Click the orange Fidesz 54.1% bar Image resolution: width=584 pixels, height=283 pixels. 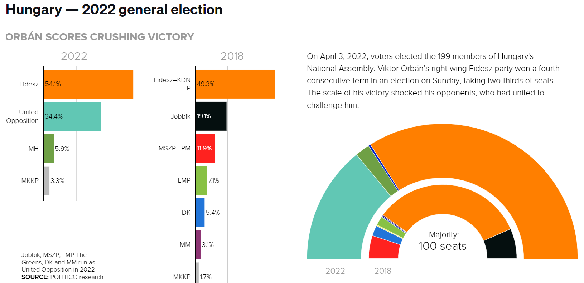tap(88, 84)
